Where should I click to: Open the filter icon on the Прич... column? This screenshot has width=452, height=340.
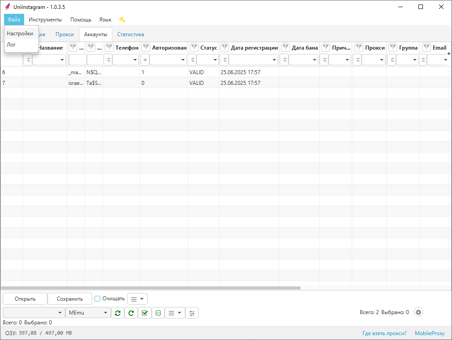click(x=326, y=47)
